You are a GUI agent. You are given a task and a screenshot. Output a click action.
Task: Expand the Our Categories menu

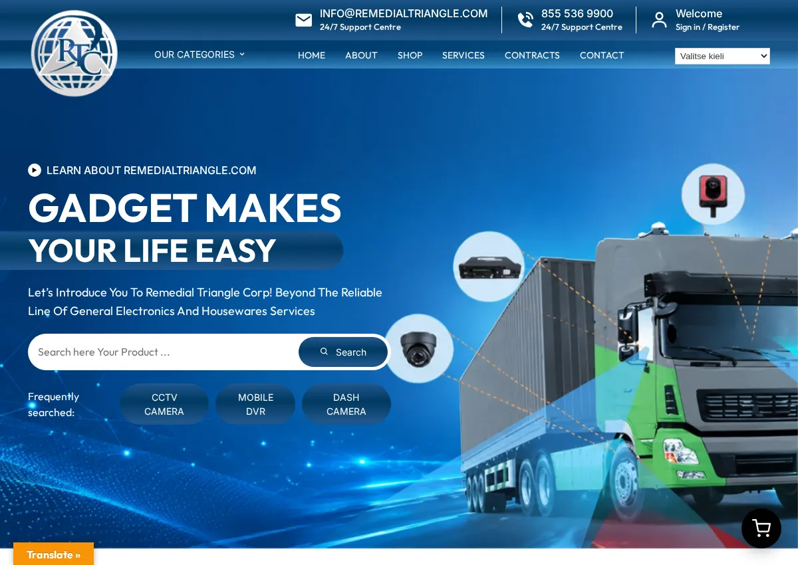click(x=199, y=55)
